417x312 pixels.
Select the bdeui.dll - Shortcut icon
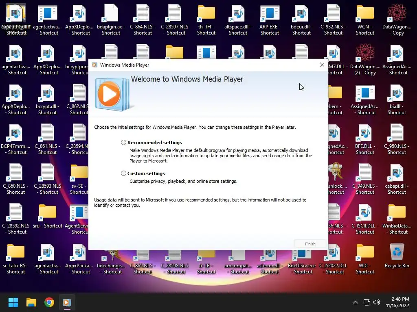point(301,20)
